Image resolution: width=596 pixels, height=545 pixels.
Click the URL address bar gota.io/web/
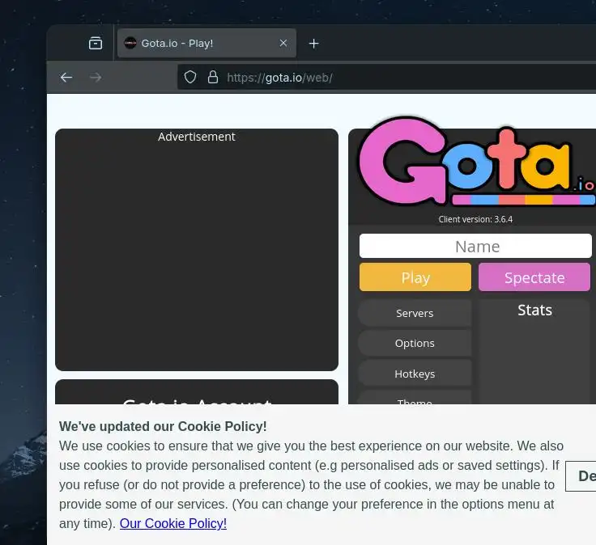click(x=386, y=78)
